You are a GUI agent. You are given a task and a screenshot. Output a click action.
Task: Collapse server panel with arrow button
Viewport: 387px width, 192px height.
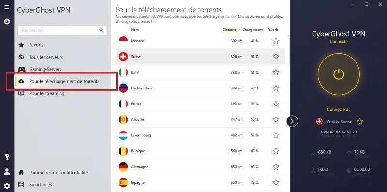292,121
